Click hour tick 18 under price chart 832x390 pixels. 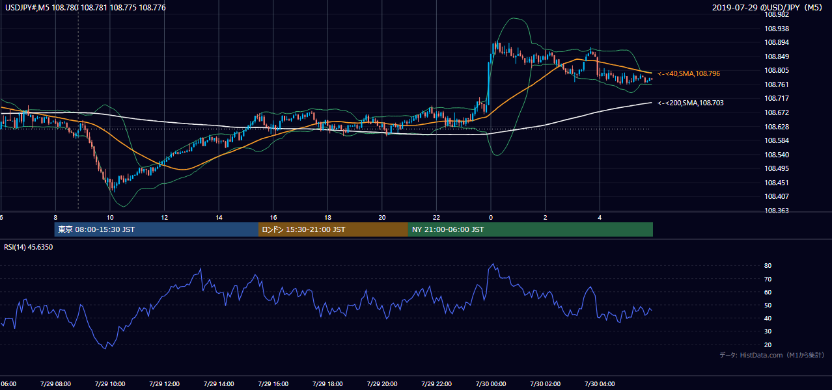(327, 217)
